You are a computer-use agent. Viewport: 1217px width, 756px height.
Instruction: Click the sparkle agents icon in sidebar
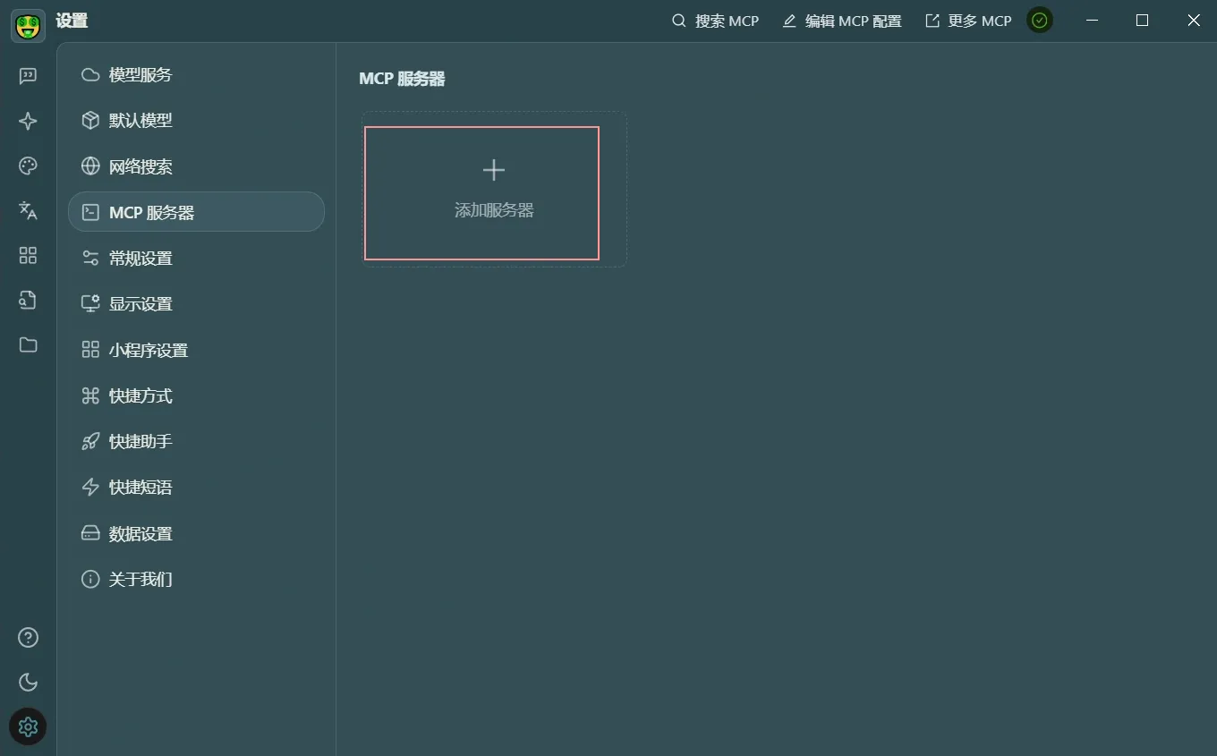28,121
